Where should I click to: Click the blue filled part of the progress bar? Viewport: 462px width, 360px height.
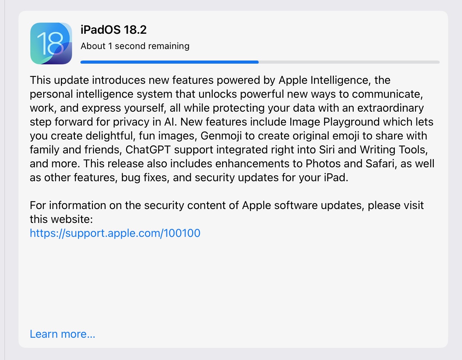point(169,62)
